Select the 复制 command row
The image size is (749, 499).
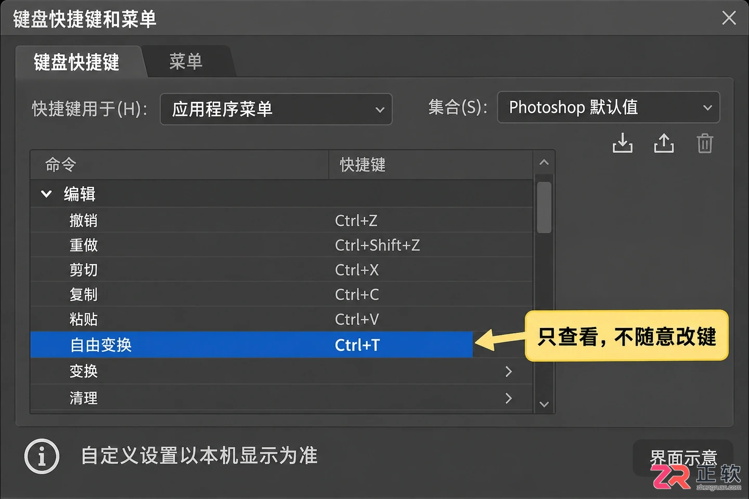(x=281, y=294)
